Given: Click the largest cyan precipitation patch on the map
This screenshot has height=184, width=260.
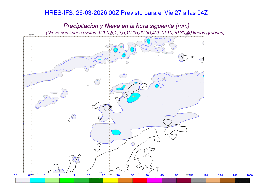Looking at the screenshot, I should coord(134,98).
